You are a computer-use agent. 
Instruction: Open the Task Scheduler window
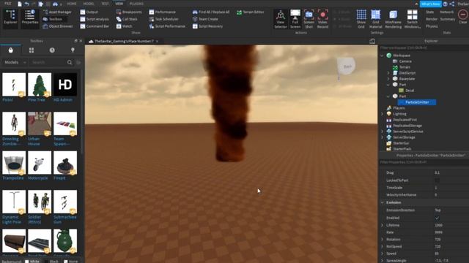click(x=164, y=19)
